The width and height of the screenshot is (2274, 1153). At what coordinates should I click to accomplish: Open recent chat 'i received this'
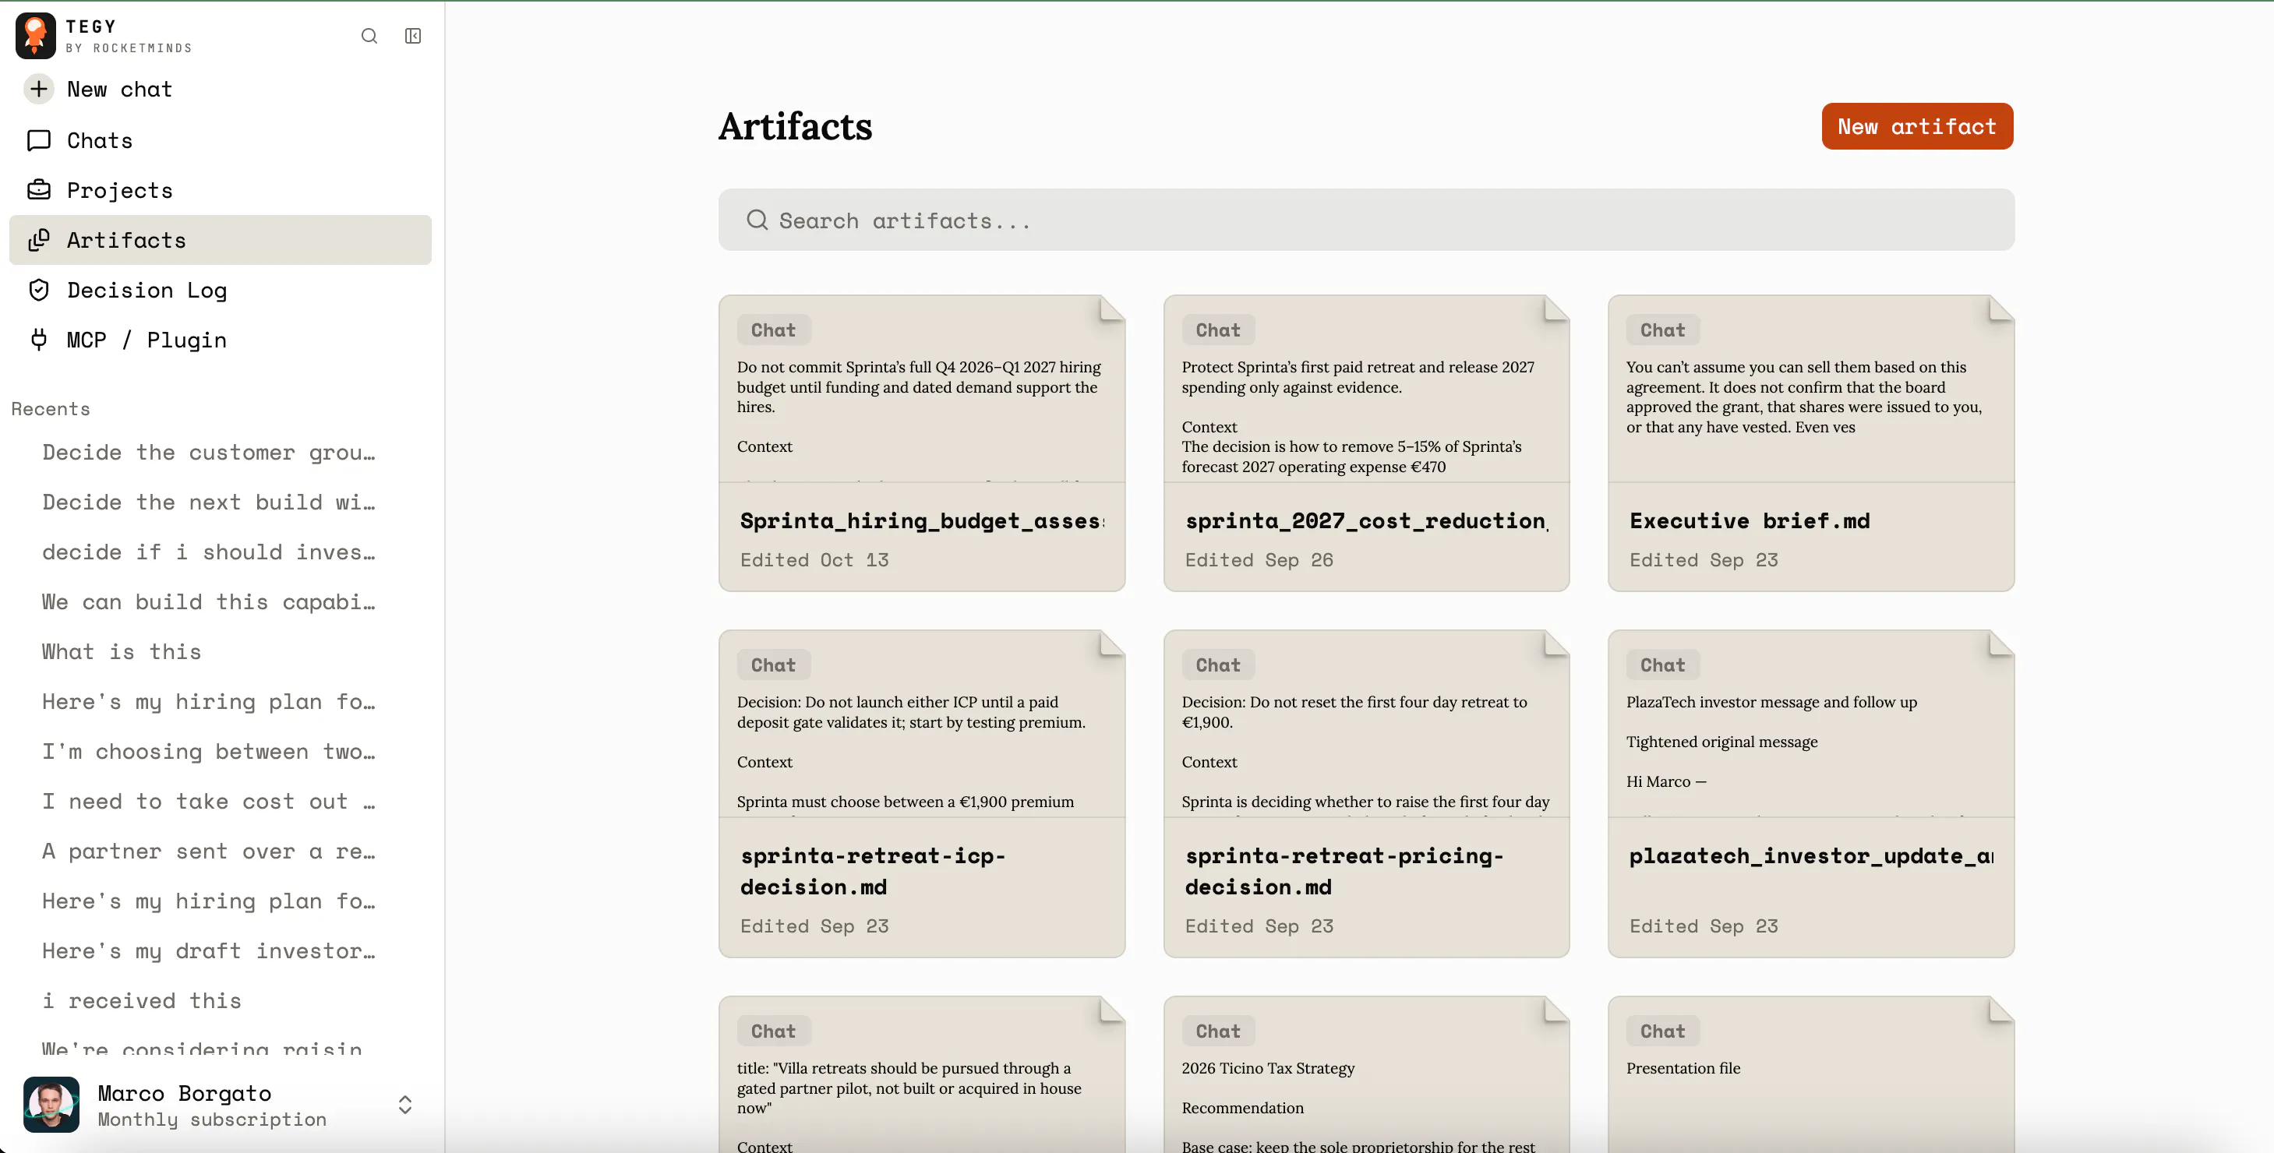[x=141, y=1000]
